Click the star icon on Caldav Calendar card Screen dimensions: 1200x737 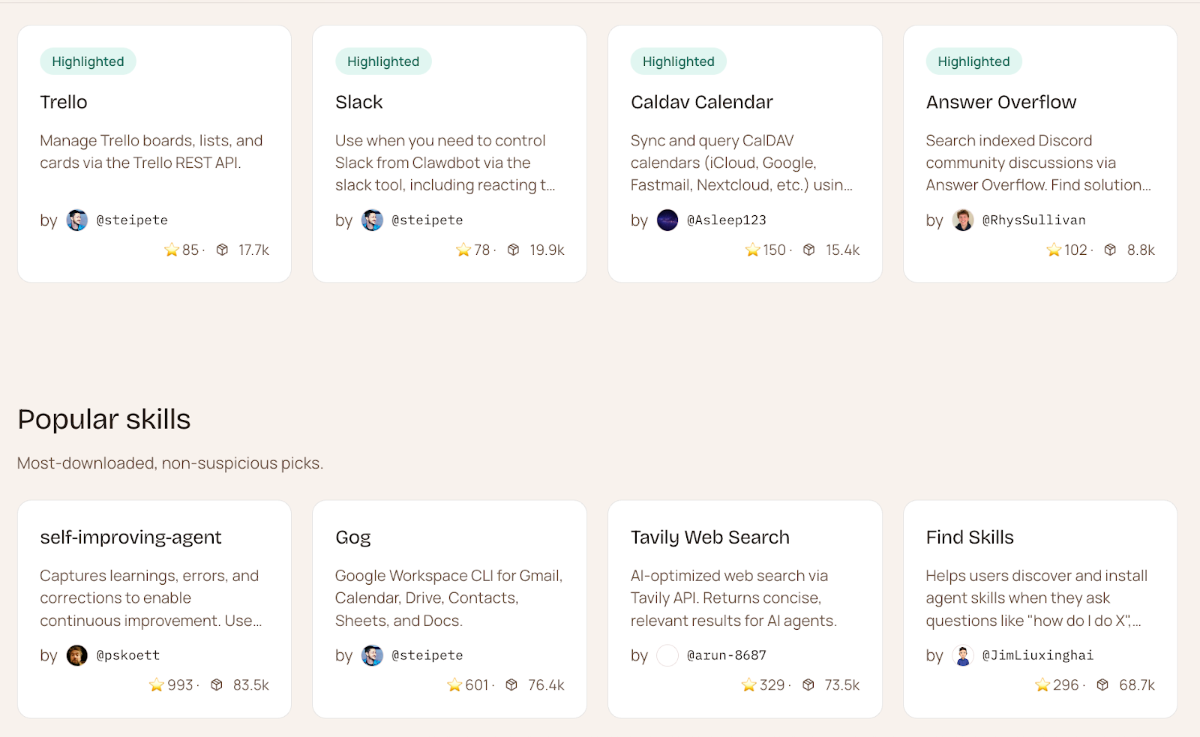[752, 250]
